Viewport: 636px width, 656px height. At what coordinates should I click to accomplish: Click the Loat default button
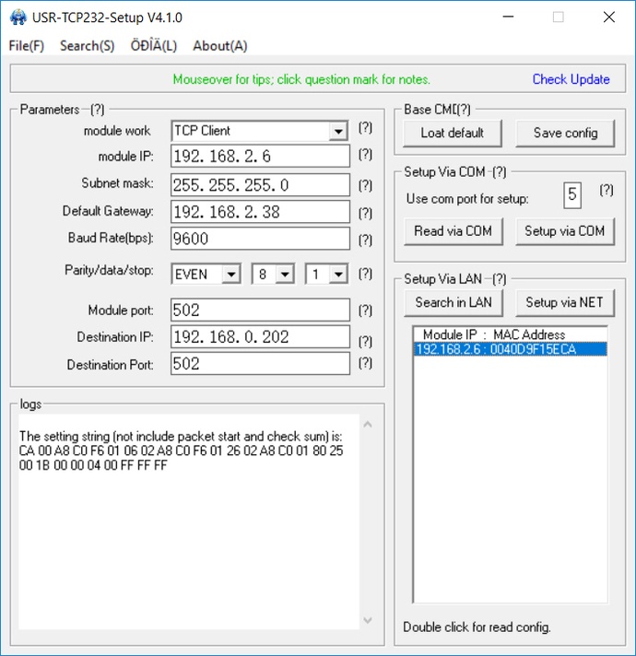pyautogui.click(x=453, y=133)
